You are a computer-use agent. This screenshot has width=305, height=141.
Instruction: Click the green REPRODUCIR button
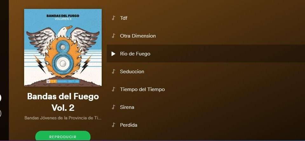click(x=63, y=136)
